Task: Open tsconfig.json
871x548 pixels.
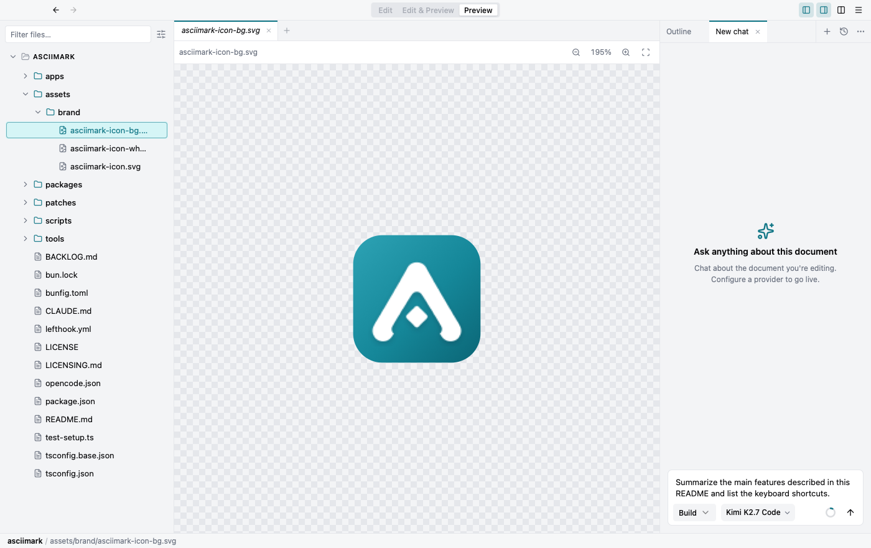Action: pos(86,473)
